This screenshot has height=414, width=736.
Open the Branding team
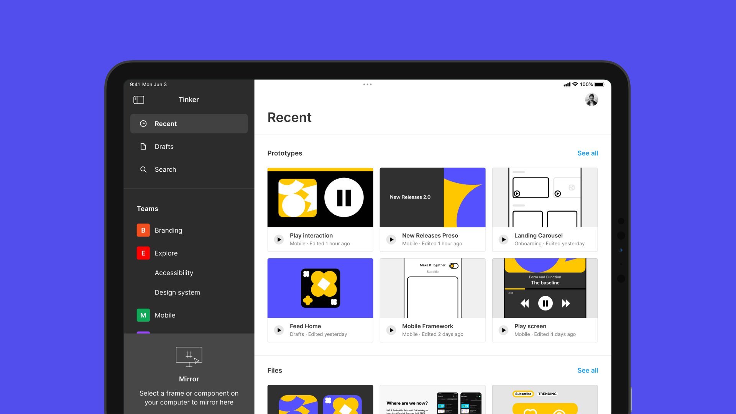pos(168,230)
